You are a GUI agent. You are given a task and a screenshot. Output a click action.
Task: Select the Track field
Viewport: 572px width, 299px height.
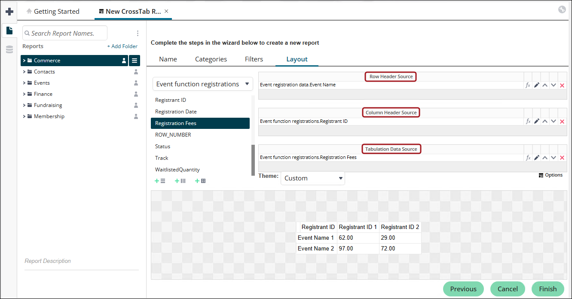coord(200,158)
